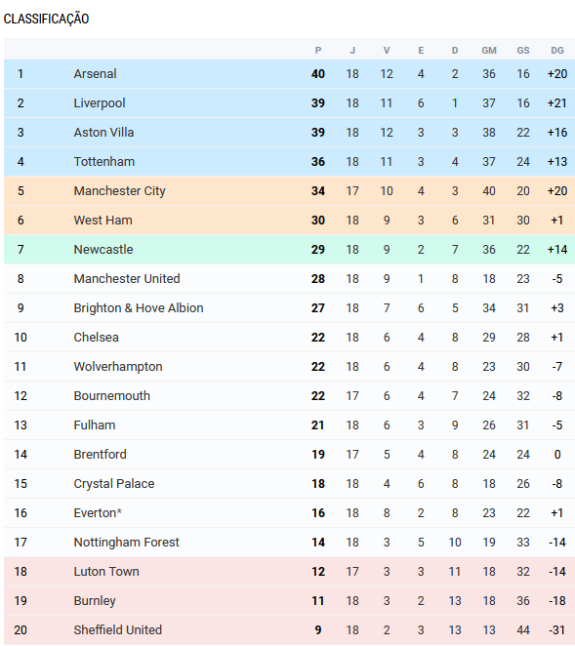Image resolution: width=575 pixels, height=646 pixels.
Task: Open Manchester City's entry
Action: tap(119, 190)
